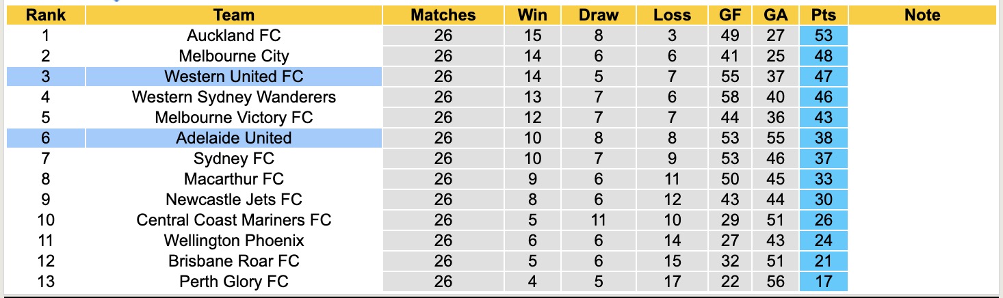Select Sydney FC in the standings
Image resolution: width=1003 pixels, height=298 pixels.
click(x=233, y=159)
